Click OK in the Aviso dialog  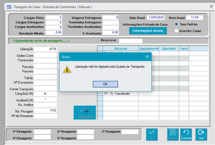point(105,84)
